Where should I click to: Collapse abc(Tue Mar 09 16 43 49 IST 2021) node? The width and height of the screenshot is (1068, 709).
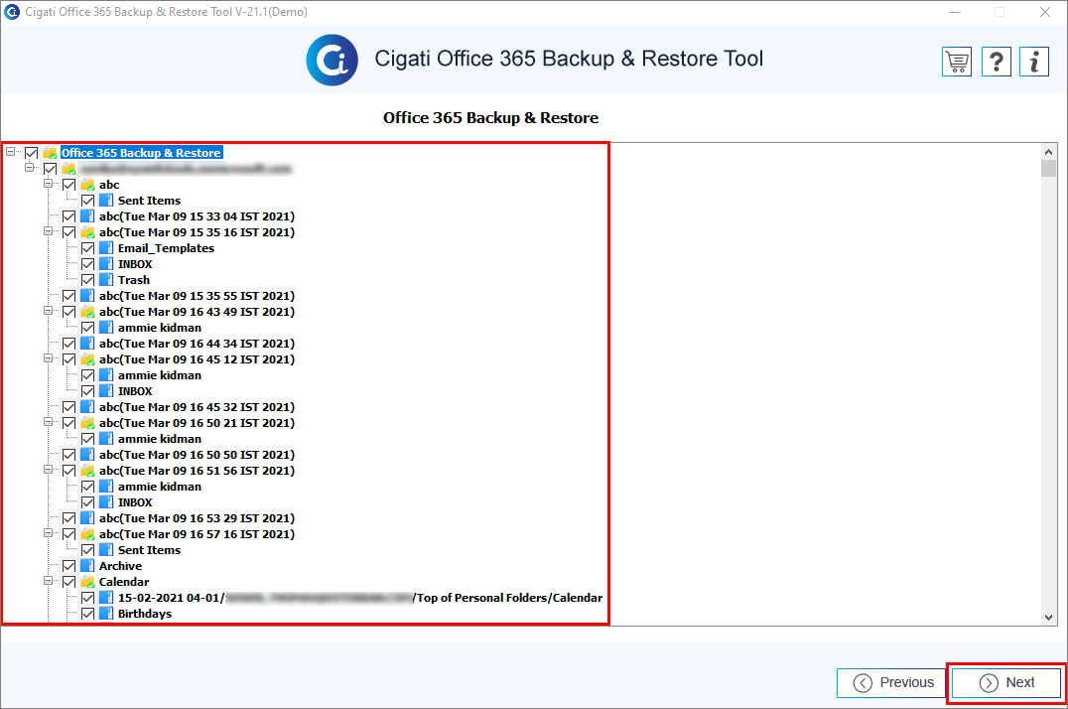(x=49, y=310)
